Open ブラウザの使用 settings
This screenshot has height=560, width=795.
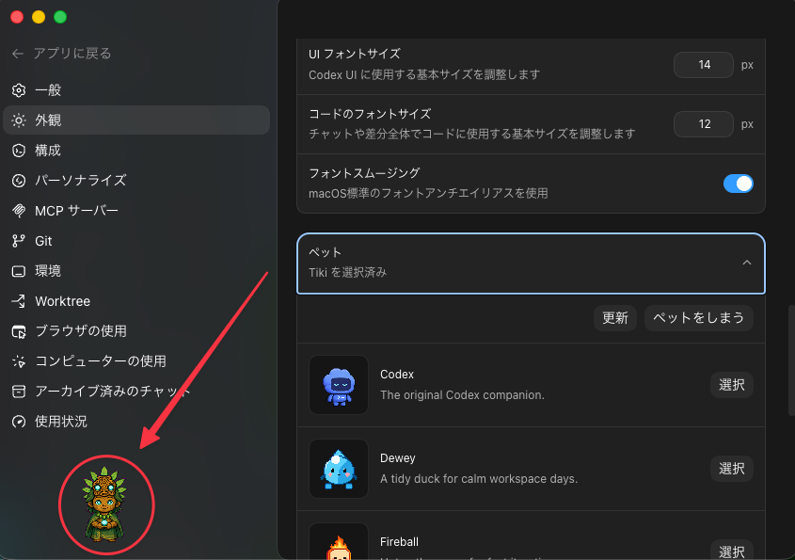(x=136, y=331)
